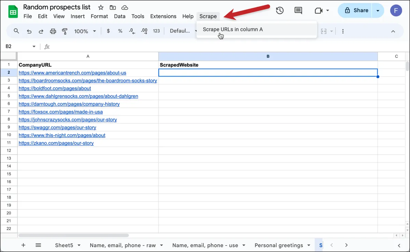Open the swaggr.com our-story link
The image size is (410, 252).
(57, 128)
